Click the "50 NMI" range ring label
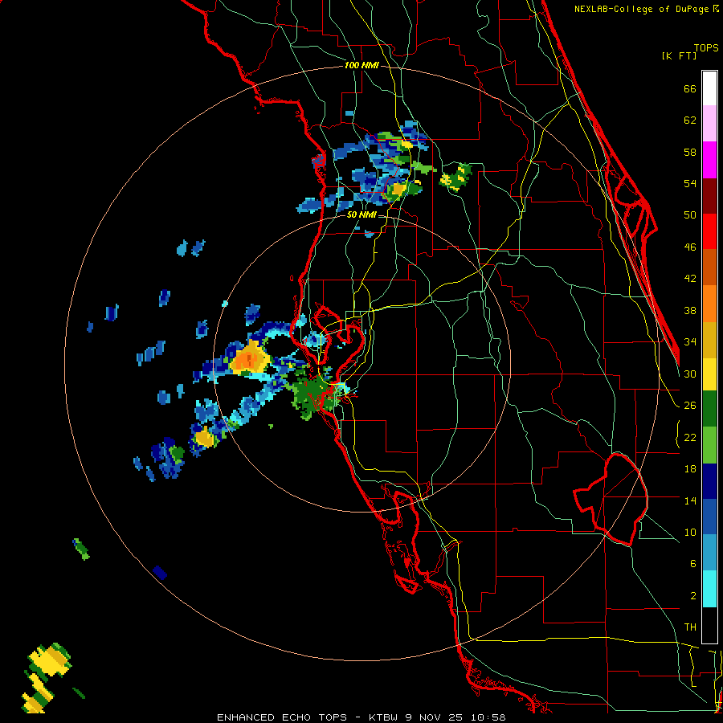Image resolution: width=723 pixels, height=723 pixels. click(x=361, y=214)
